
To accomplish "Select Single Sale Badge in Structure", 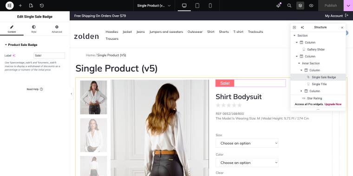I will 318,77.
